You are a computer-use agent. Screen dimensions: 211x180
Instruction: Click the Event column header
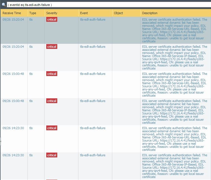[84, 13]
